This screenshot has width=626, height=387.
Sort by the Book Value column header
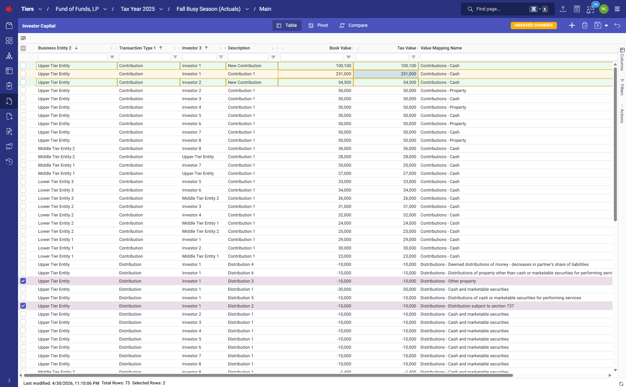coord(340,48)
